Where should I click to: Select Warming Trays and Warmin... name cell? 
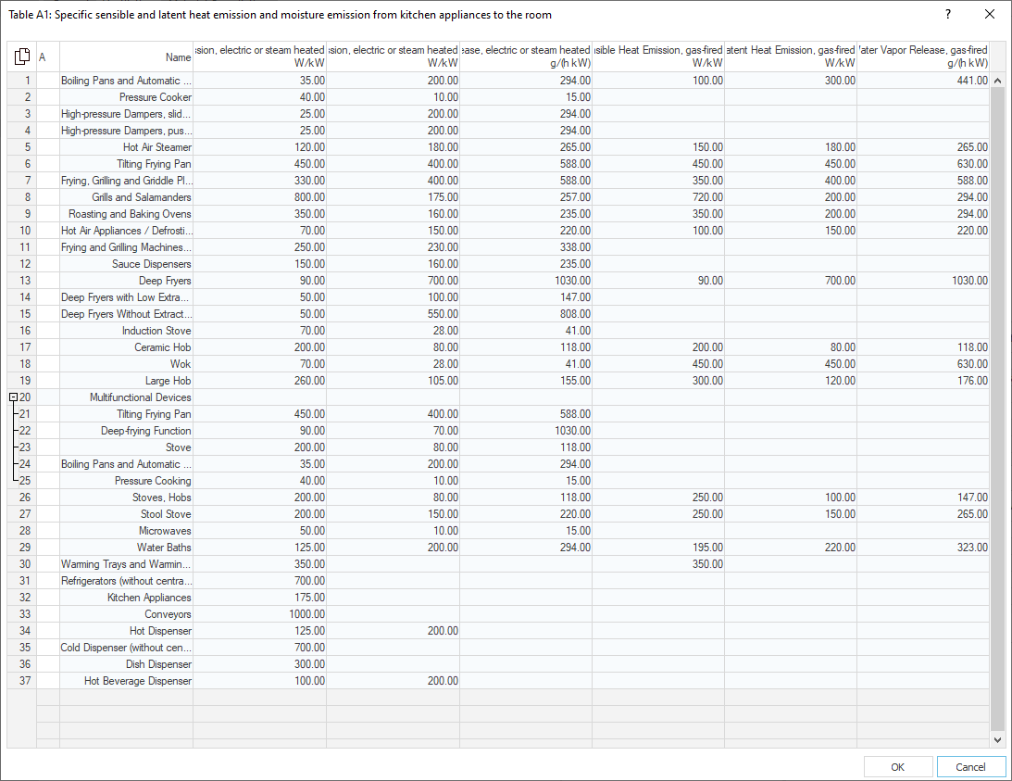[127, 564]
